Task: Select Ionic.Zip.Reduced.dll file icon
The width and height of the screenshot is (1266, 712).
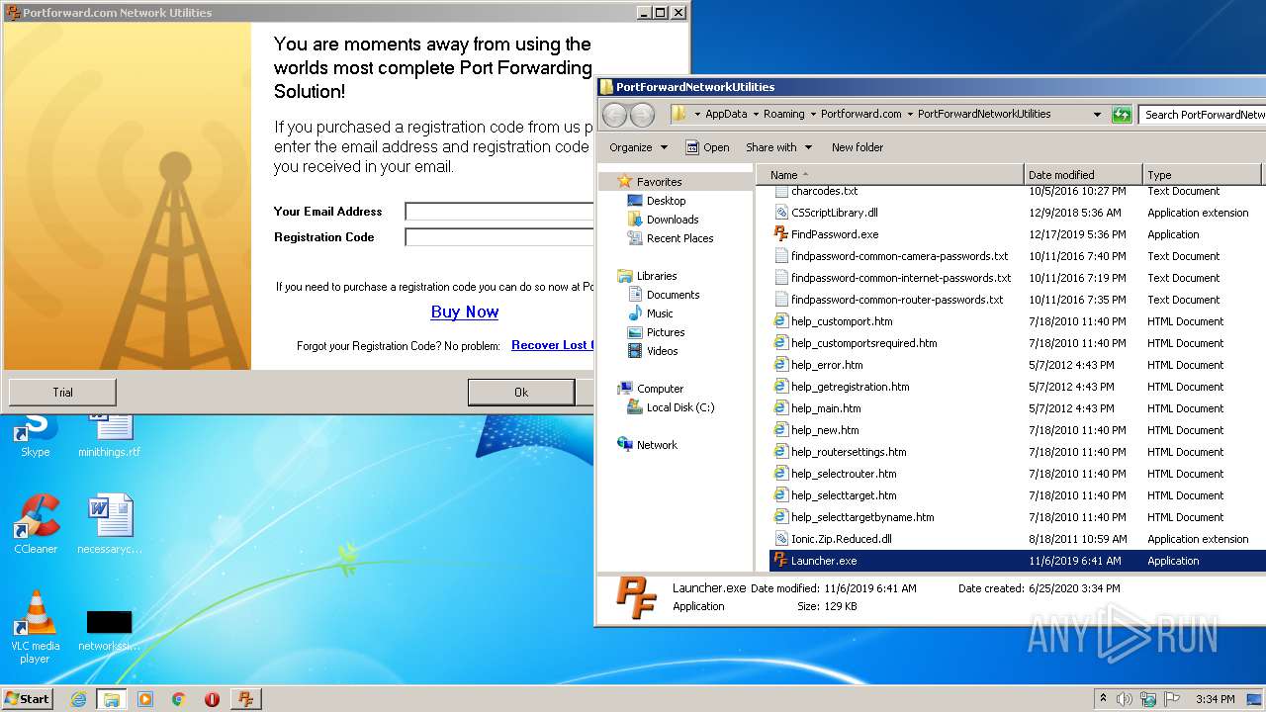Action: click(780, 539)
